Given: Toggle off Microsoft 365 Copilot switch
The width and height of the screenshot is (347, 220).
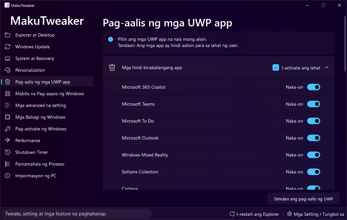Looking at the screenshot, I should tap(314, 87).
